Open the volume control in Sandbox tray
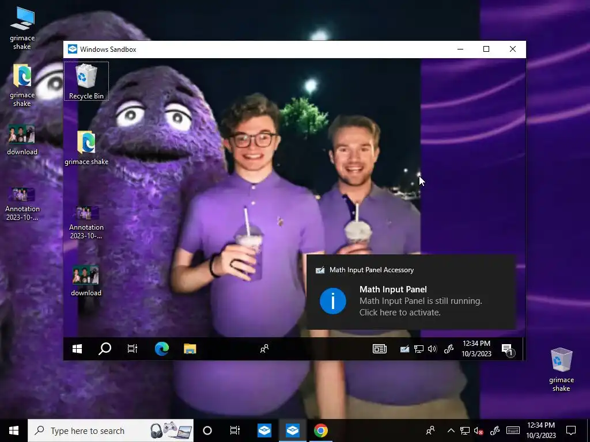The image size is (590, 442). pos(432,349)
